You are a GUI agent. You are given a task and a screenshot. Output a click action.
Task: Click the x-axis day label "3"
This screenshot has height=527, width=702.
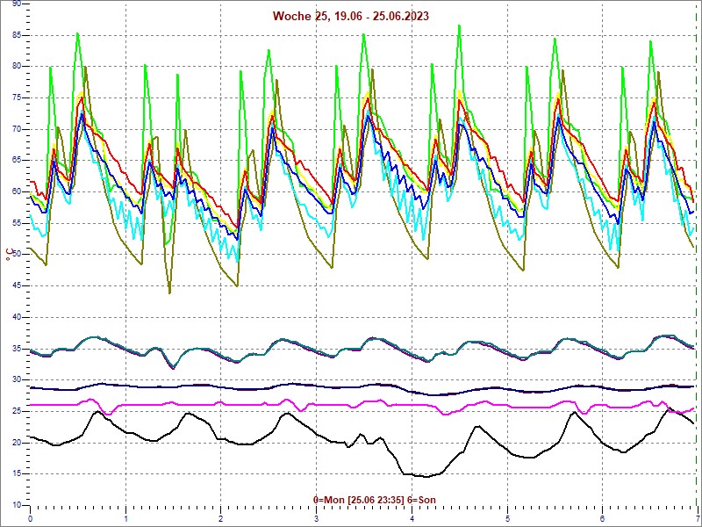point(317,519)
